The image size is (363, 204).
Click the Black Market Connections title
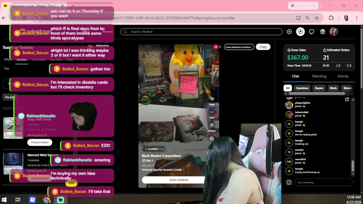[x=161, y=156]
